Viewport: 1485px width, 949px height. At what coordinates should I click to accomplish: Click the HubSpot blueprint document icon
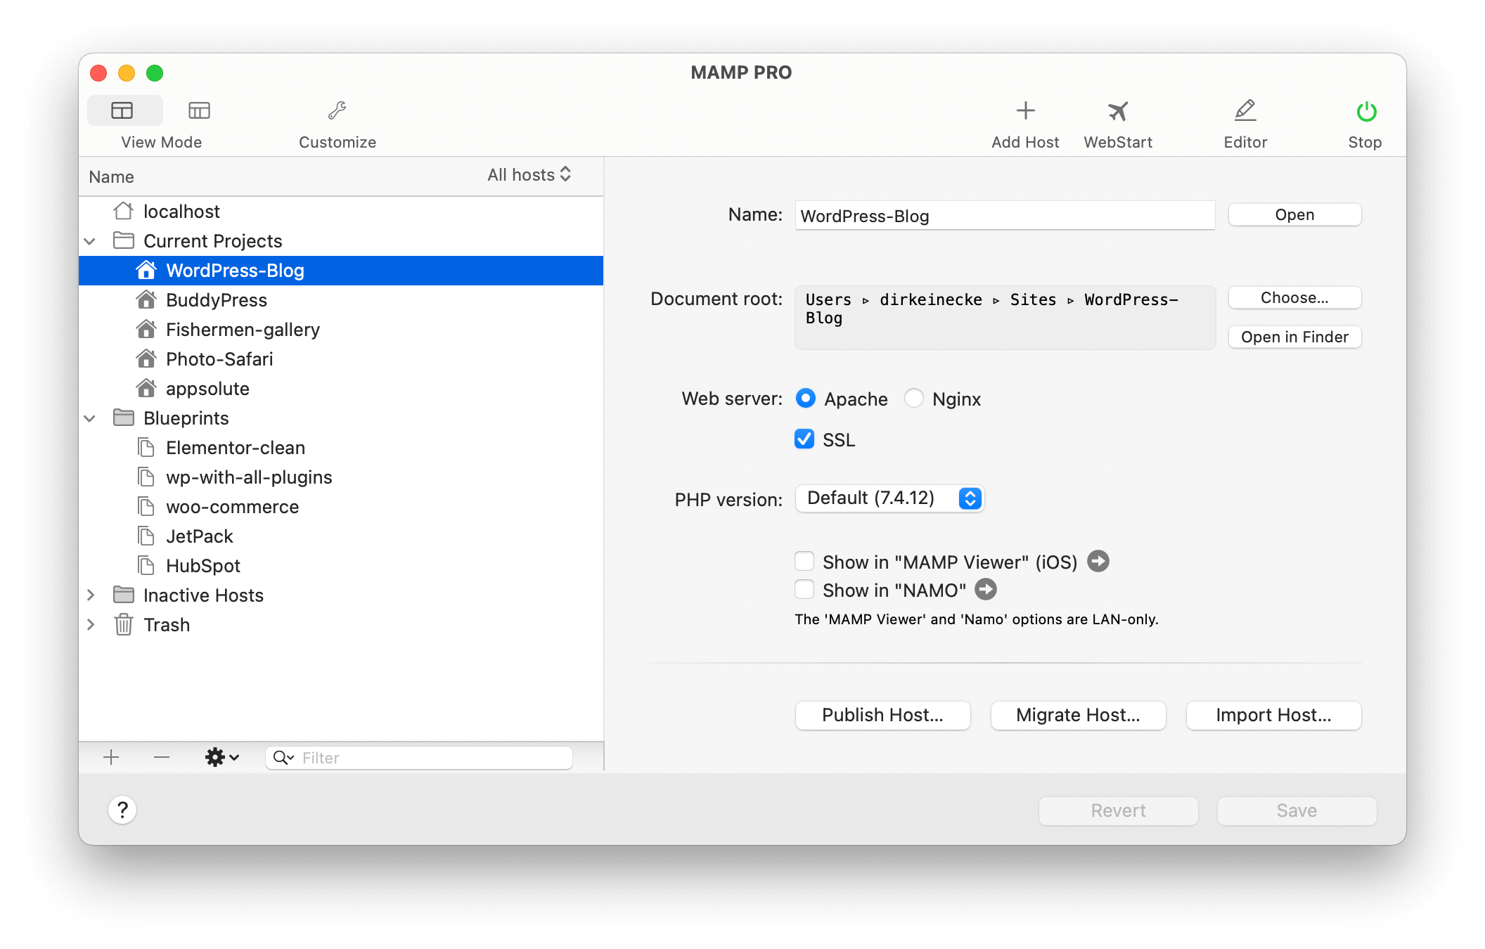pos(146,565)
